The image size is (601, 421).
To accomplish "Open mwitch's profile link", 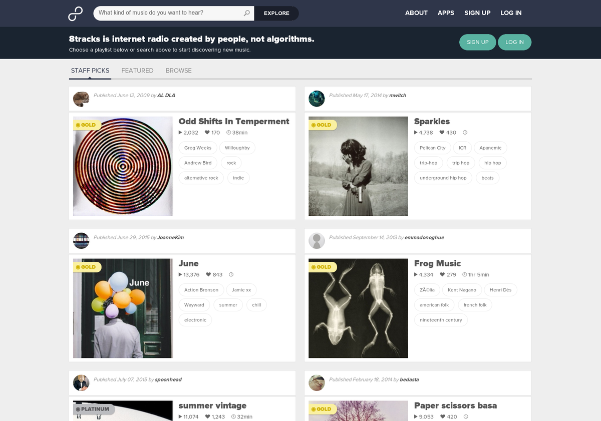I will click(398, 95).
